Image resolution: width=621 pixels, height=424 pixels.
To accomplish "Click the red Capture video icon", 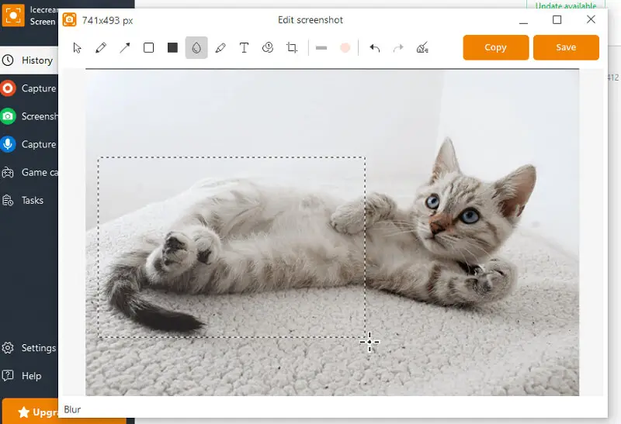I will 8,88.
